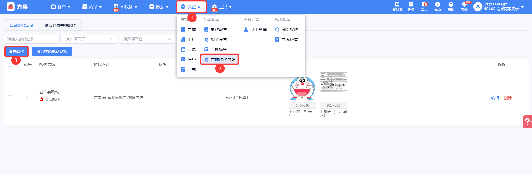Click the 四件套欧代 name text
This screenshot has width=532, height=174.
tap(49, 92)
